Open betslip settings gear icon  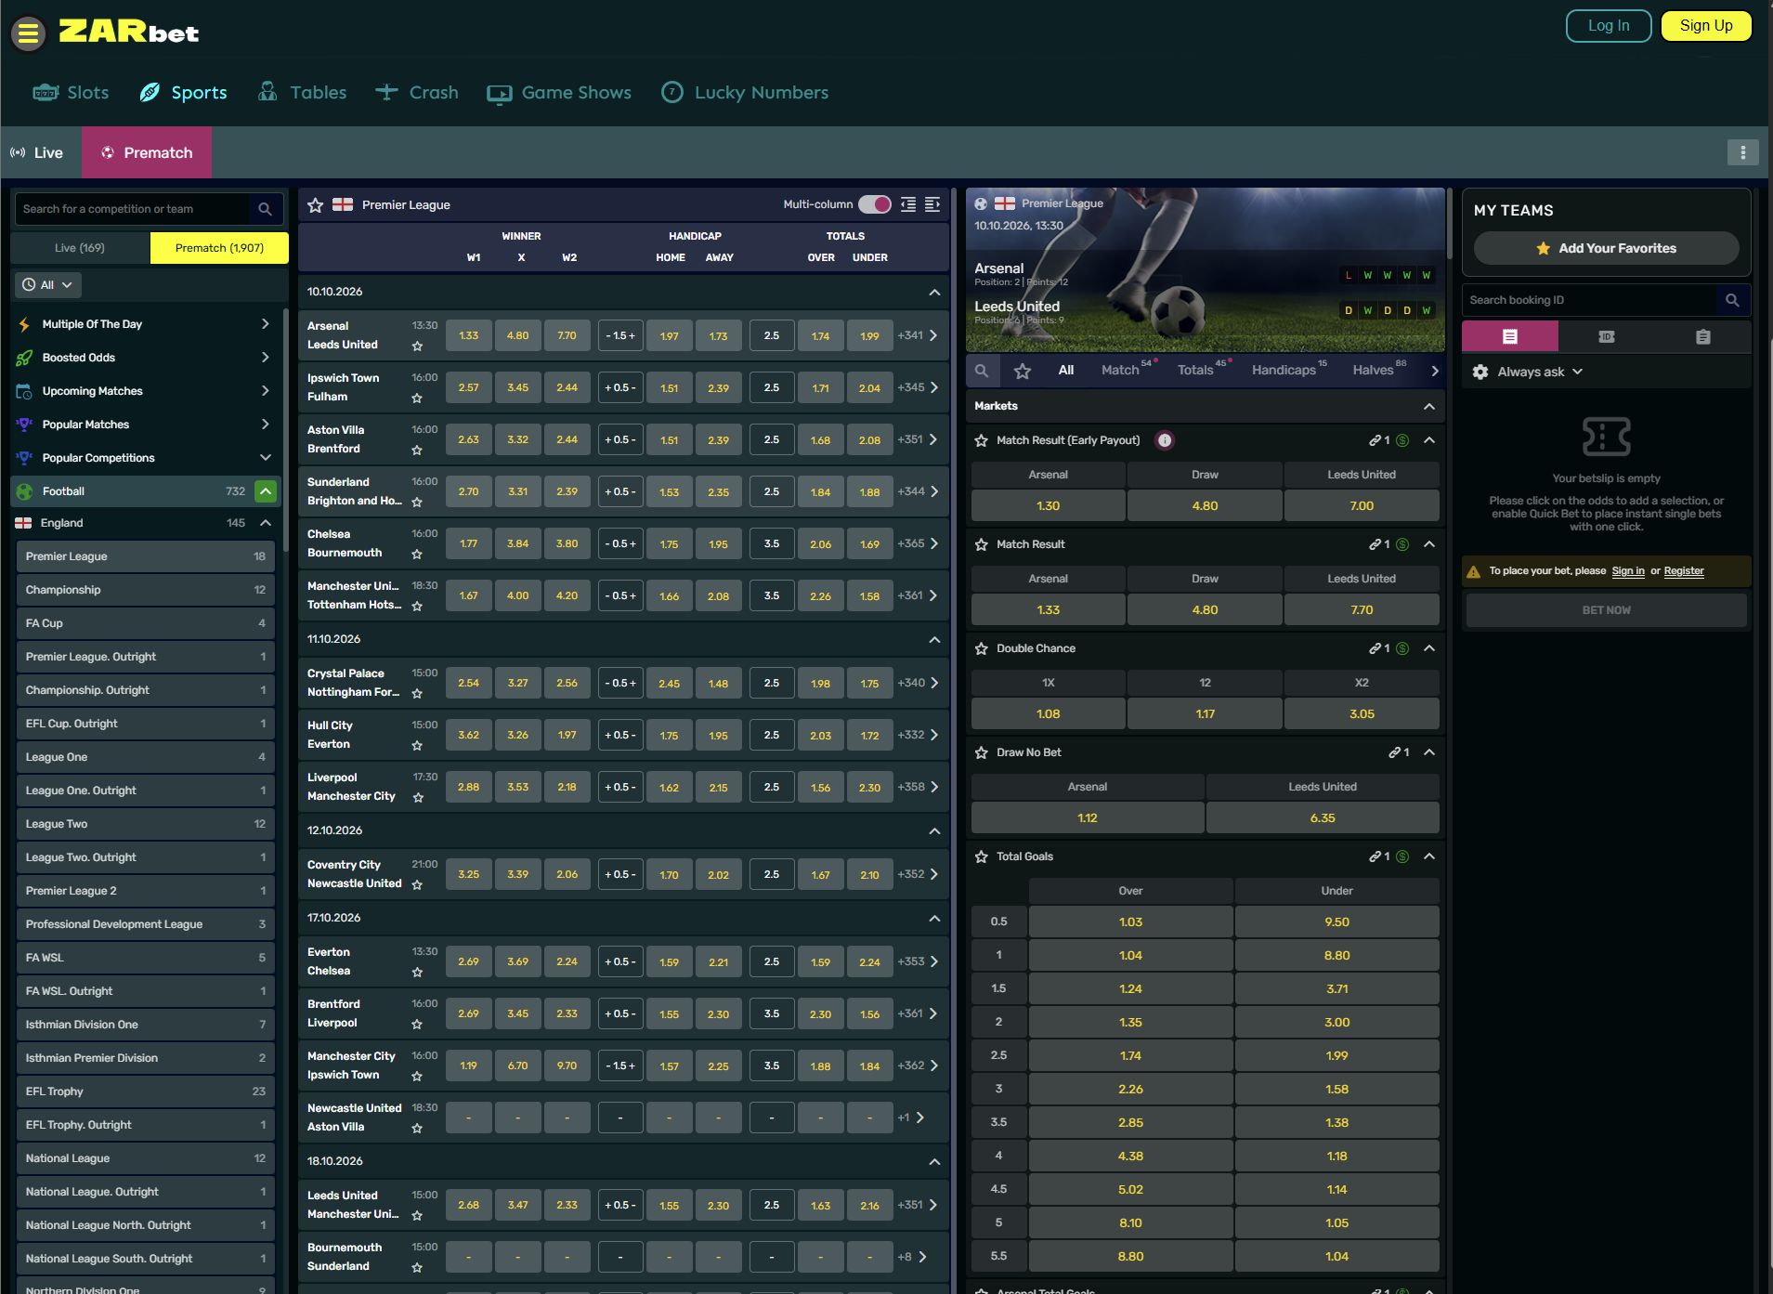tap(1480, 372)
